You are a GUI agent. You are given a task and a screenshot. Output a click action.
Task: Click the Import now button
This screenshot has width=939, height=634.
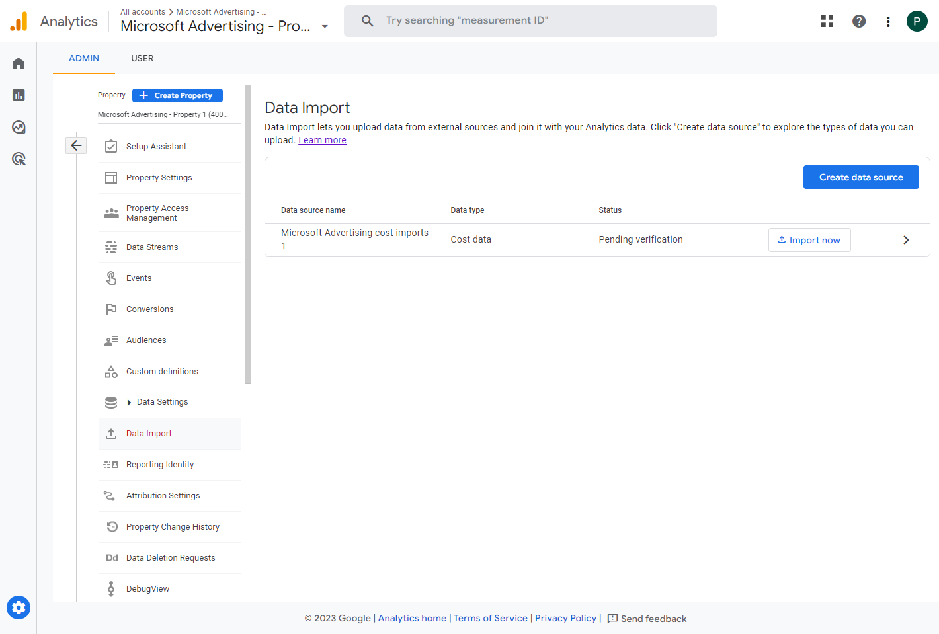(809, 240)
